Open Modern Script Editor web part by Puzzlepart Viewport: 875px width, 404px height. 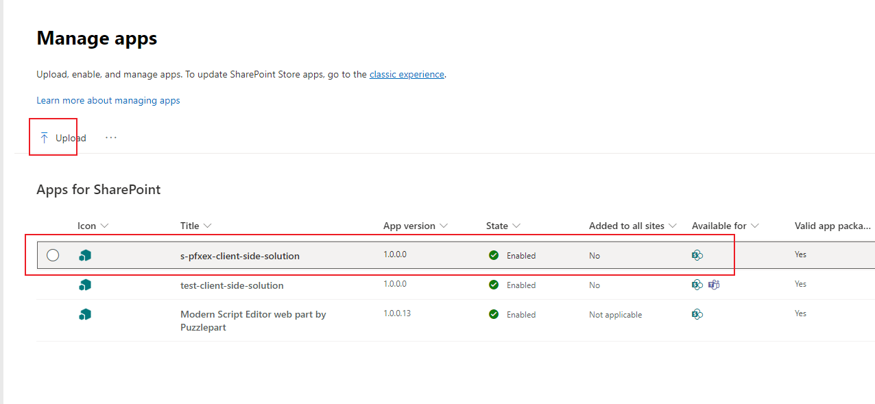[253, 321]
